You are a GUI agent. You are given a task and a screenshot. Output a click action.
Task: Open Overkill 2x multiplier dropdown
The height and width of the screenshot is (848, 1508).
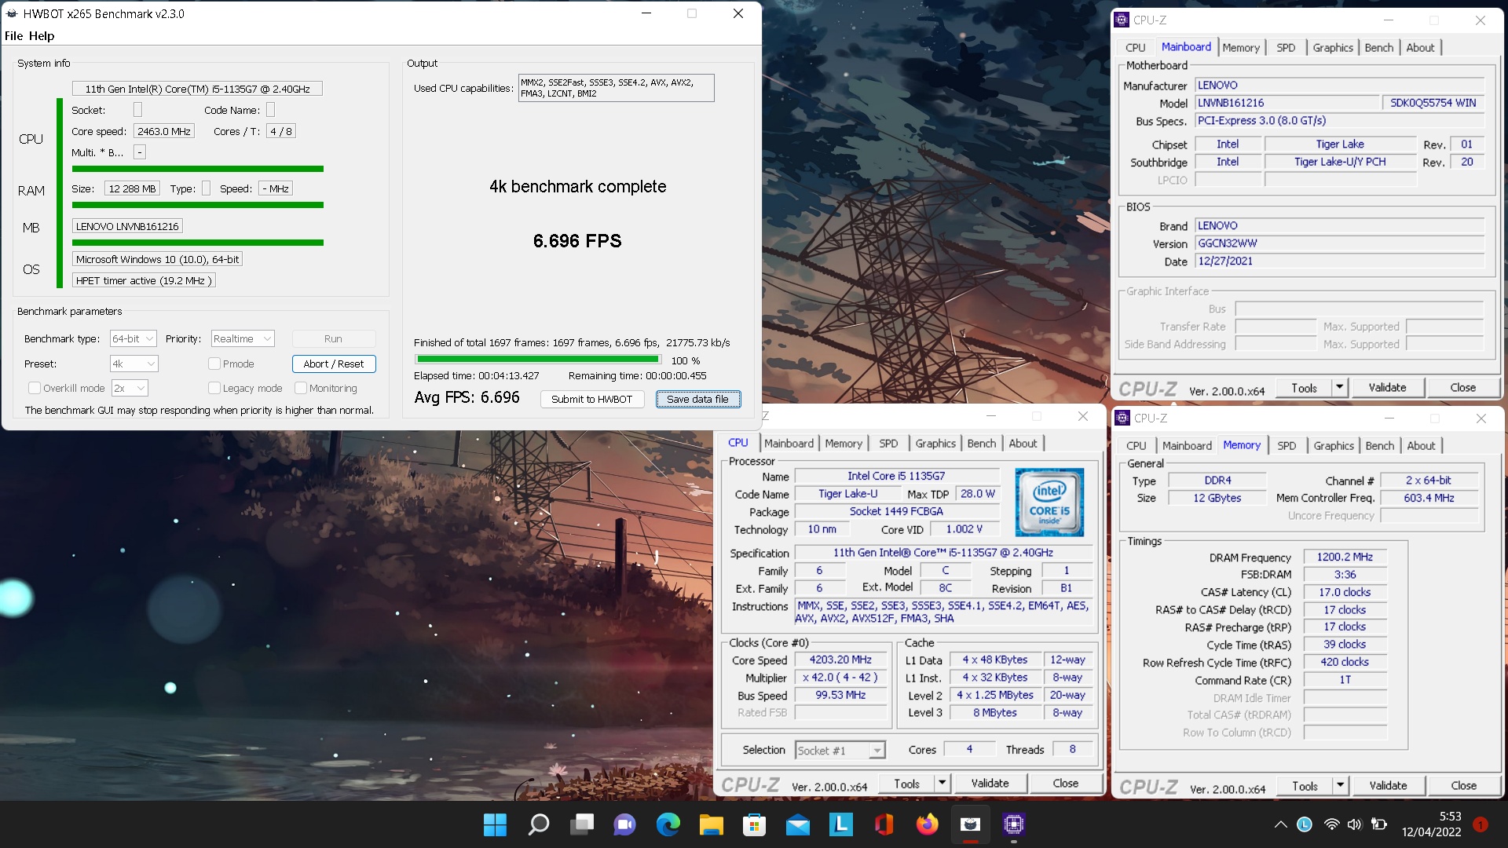[x=130, y=388]
